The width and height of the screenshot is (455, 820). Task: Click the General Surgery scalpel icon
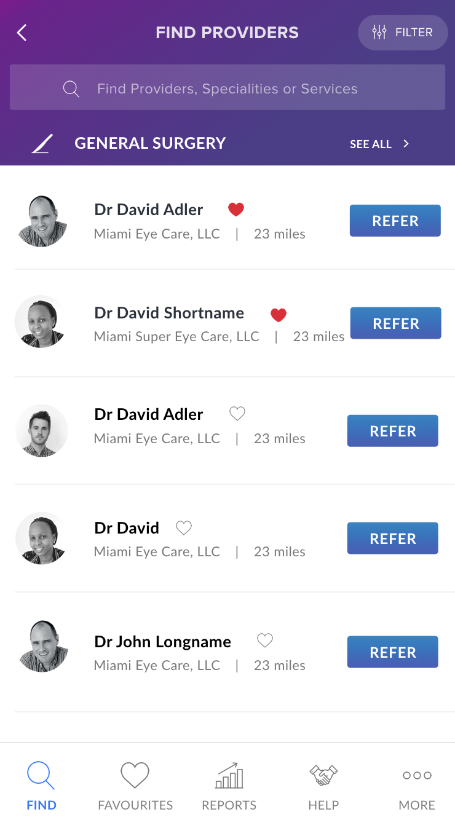coord(42,144)
